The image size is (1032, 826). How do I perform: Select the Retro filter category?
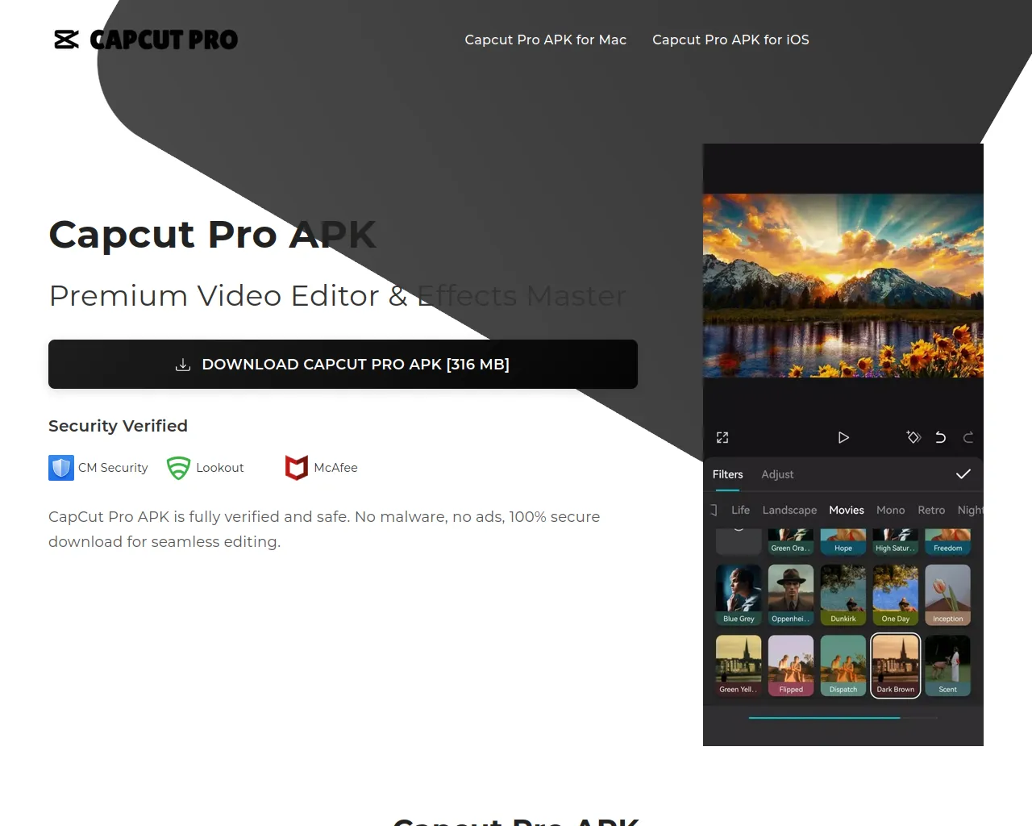pyautogui.click(x=931, y=510)
